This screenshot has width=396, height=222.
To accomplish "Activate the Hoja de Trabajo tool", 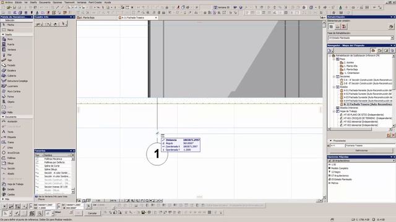I will click(17, 184).
